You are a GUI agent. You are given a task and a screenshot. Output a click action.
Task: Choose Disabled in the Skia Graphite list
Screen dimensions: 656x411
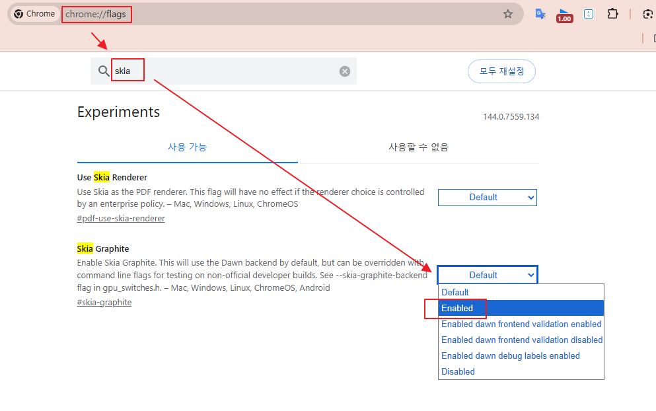(521, 371)
